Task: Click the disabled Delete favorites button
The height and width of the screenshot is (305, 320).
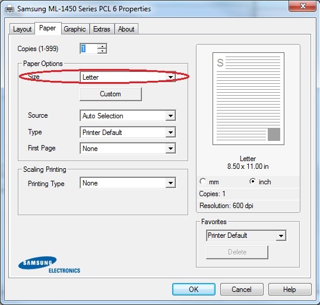Action: (x=237, y=252)
